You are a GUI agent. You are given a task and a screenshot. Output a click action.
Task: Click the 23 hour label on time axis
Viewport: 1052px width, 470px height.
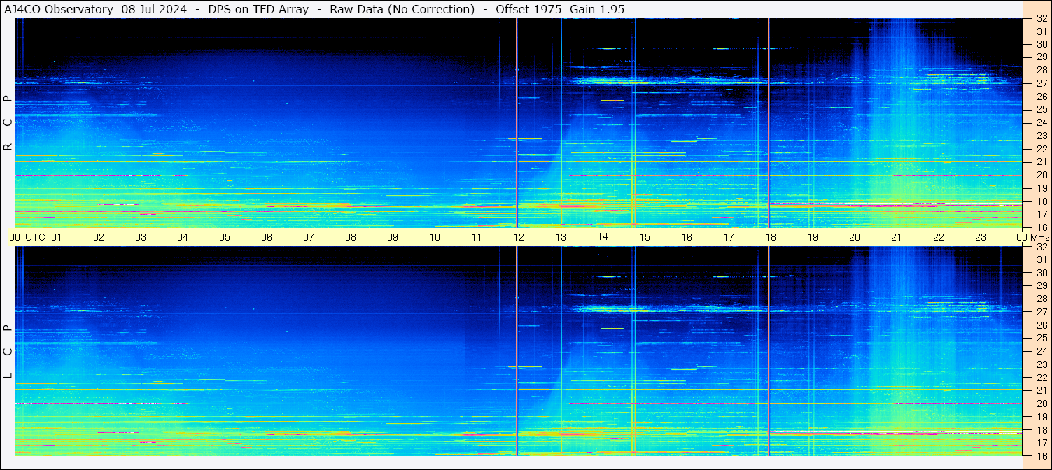click(981, 237)
